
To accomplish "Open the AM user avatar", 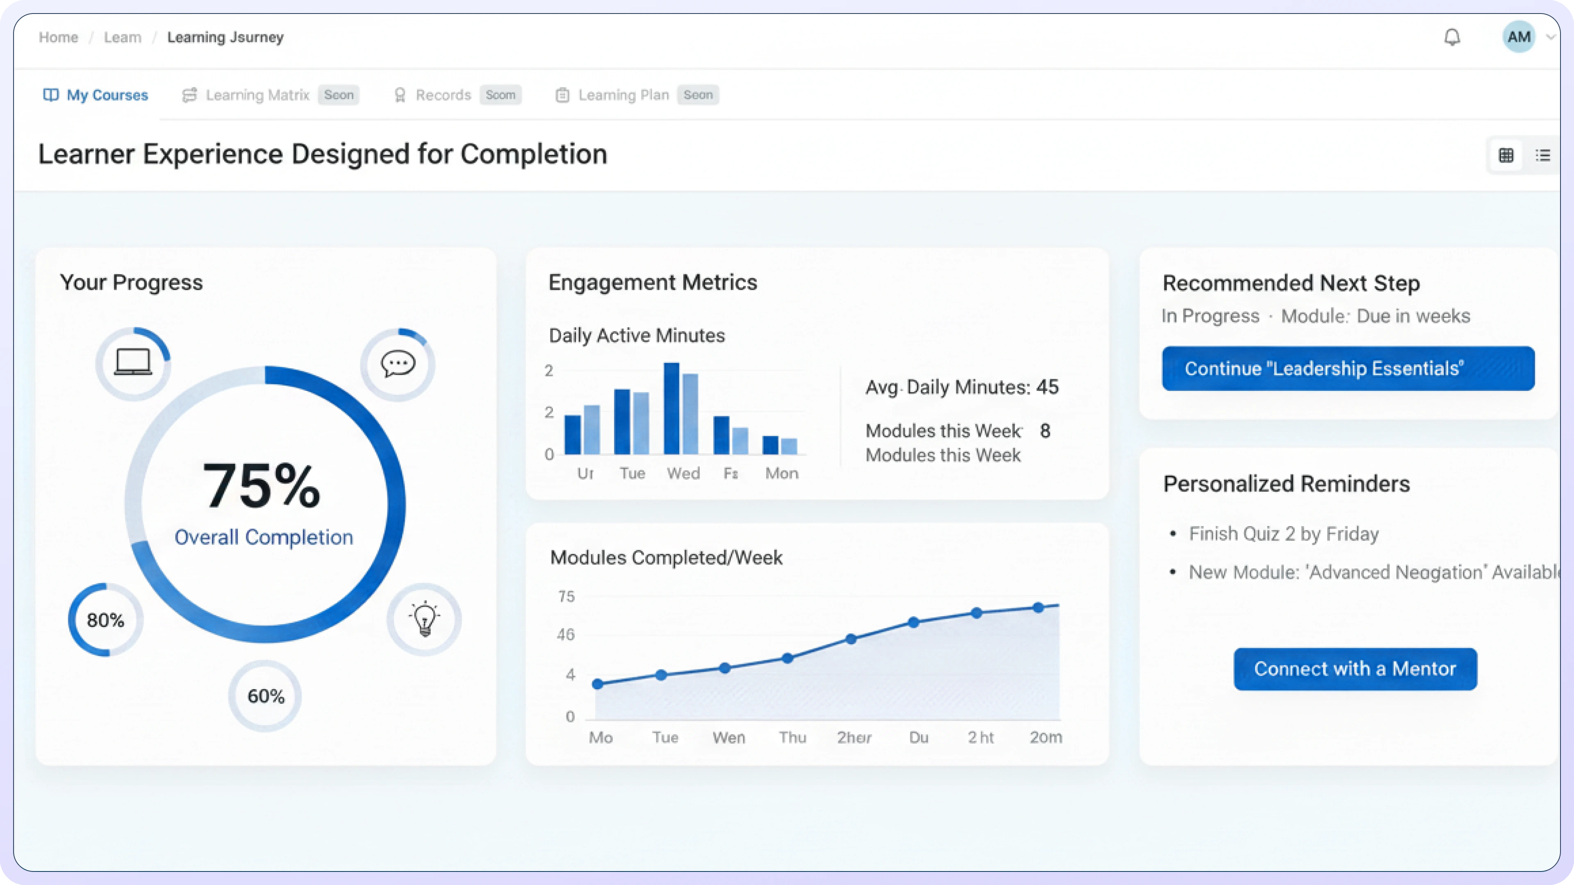I will (1518, 37).
